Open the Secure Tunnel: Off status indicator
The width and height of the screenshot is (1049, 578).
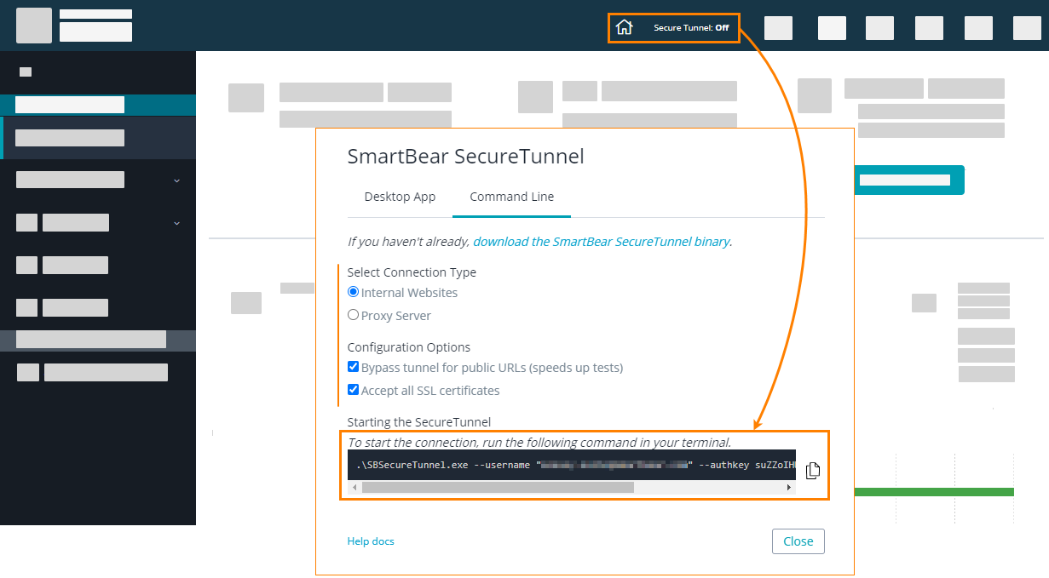(x=690, y=28)
